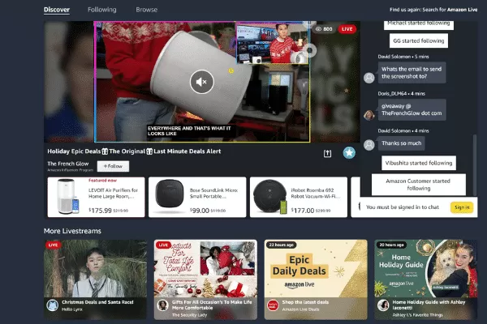This screenshot has width=487, height=324.
Task: Open the Gifts For All Occasion's livestream
Action: (205, 279)
